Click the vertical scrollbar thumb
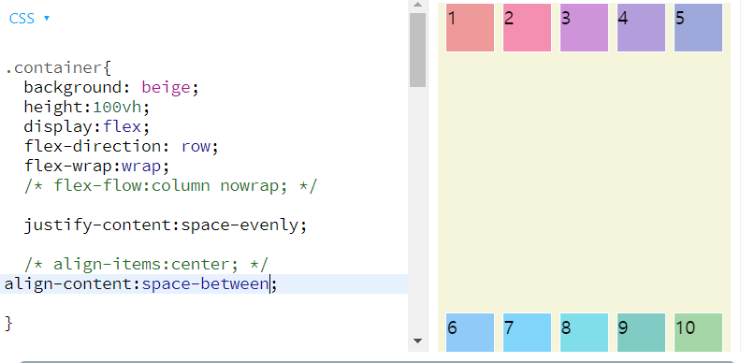741x363 pixels. (x=417, y=50)
